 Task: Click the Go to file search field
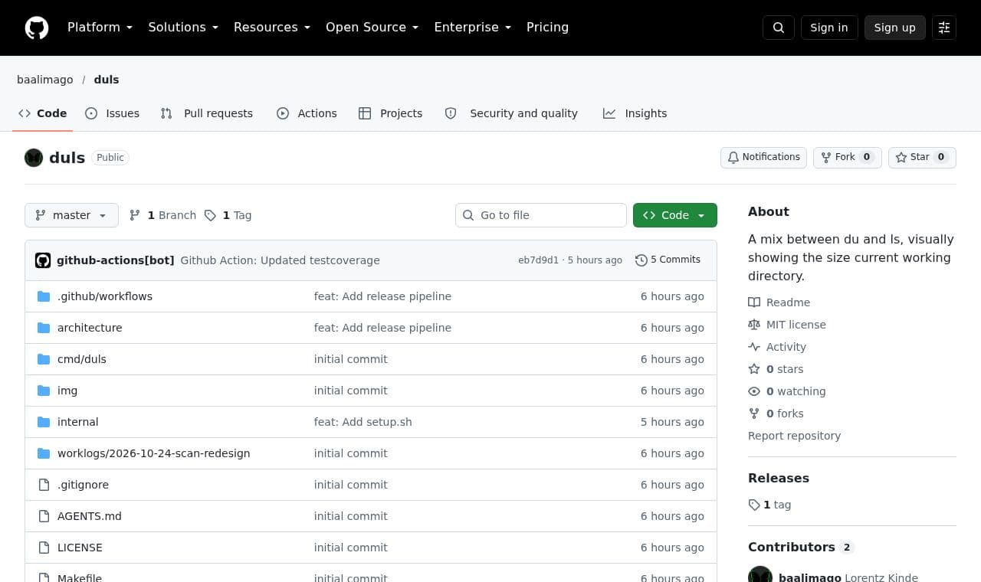click(541, 215)
